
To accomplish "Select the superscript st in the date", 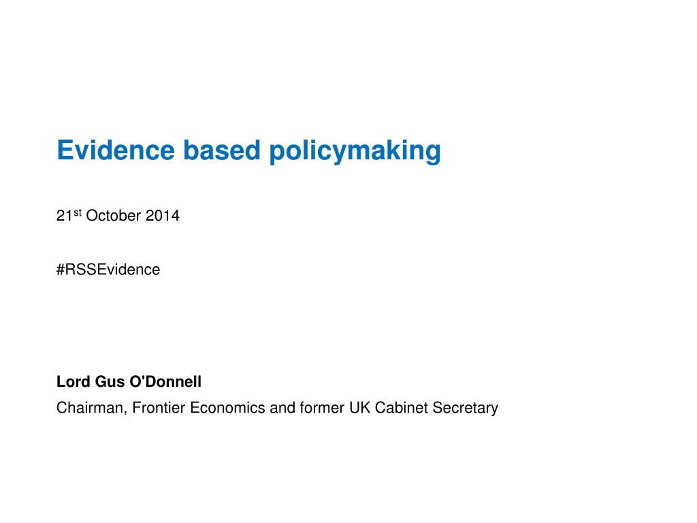I will click(x=78, y=212).
